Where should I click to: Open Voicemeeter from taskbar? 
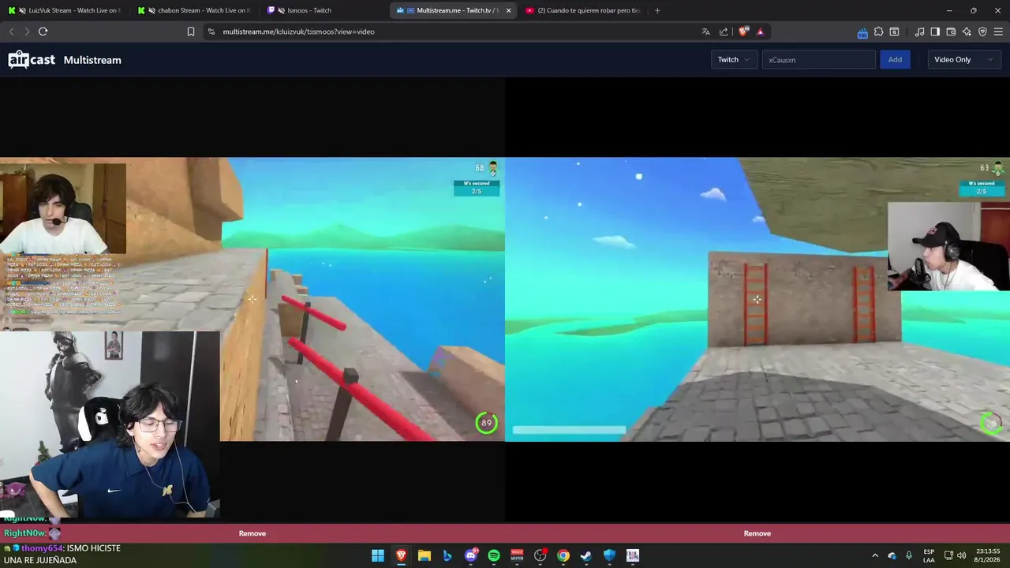coord(517,555)
